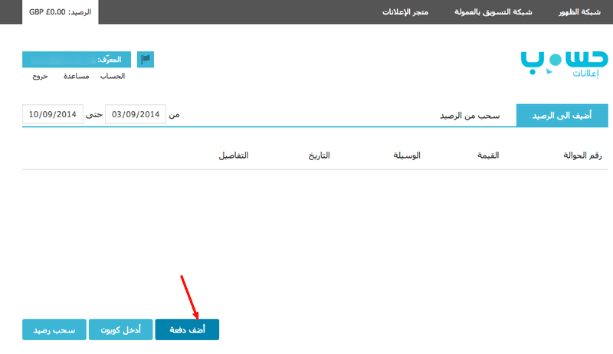
Task: Open the متجر الإعلانات menu item
Action: (405, 12)
